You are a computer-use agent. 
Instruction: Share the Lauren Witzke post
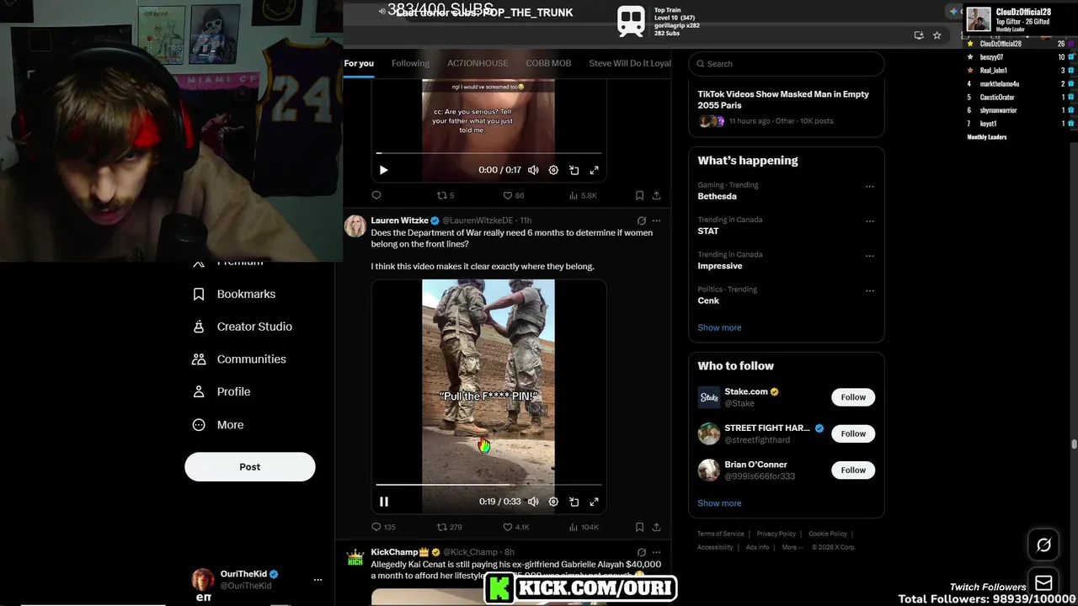(656, 527)
